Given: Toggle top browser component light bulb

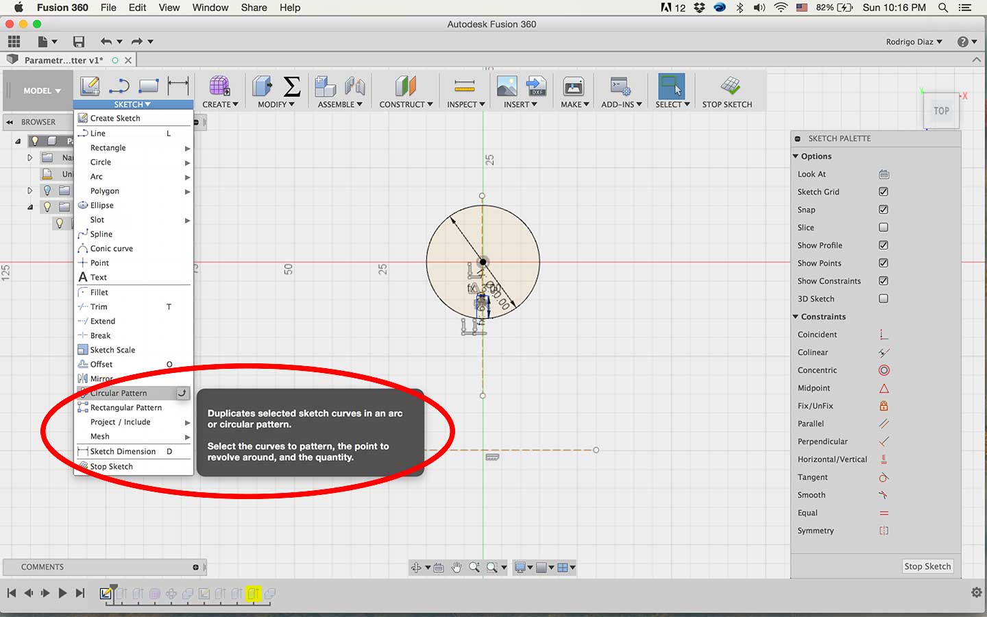Looking at the screenshot, I should coord(35,141).
